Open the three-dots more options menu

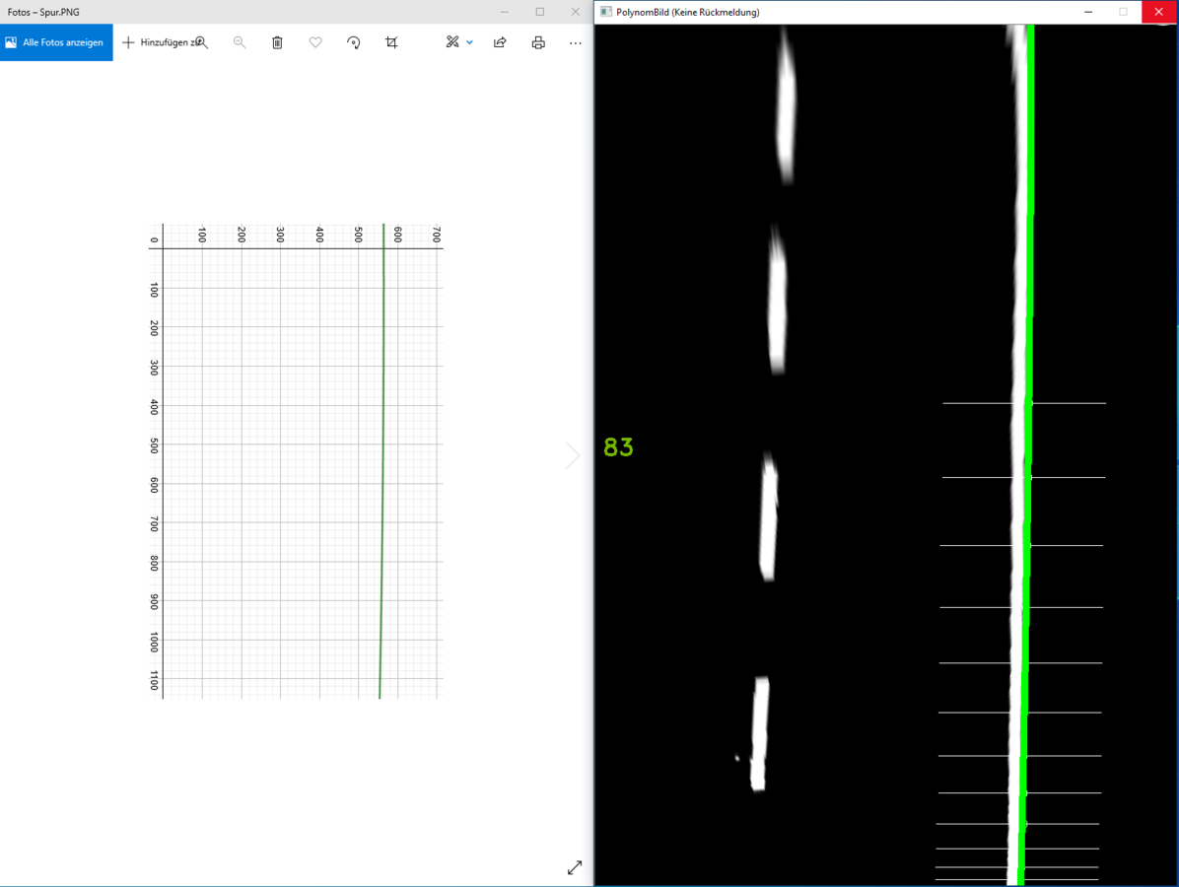click(x=576, y=42)
